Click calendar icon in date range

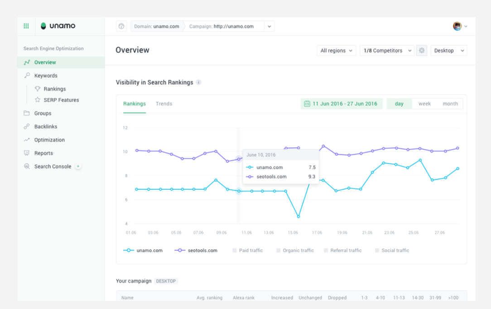coord(307,104)
